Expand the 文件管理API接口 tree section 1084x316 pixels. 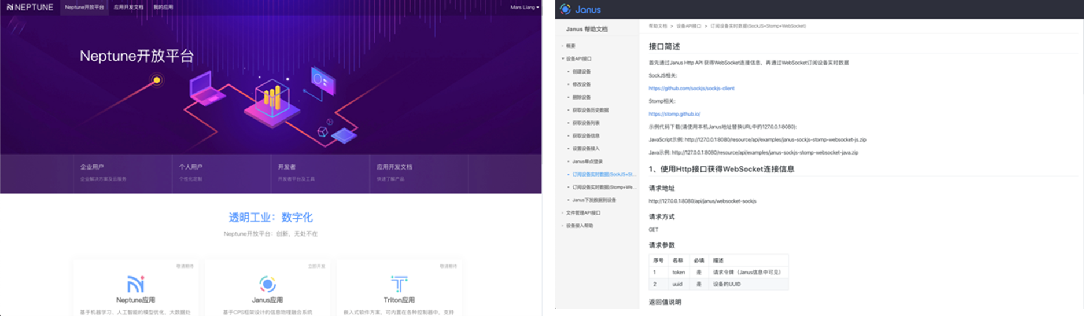pyautogui.click(x=563, y=213)
